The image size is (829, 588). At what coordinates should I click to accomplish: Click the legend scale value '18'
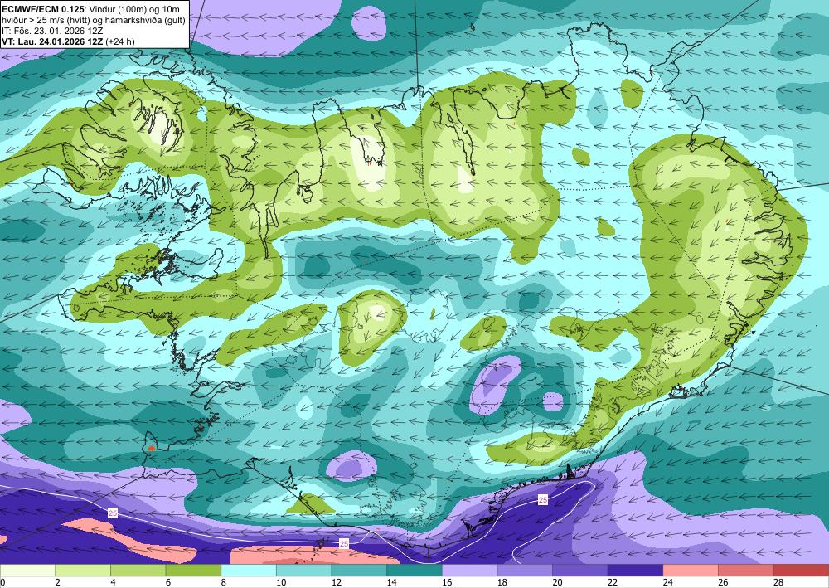(x=502, y=582)
